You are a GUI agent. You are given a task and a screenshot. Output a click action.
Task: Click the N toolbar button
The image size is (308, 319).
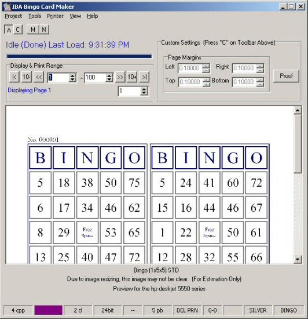(x=44, y=30)
